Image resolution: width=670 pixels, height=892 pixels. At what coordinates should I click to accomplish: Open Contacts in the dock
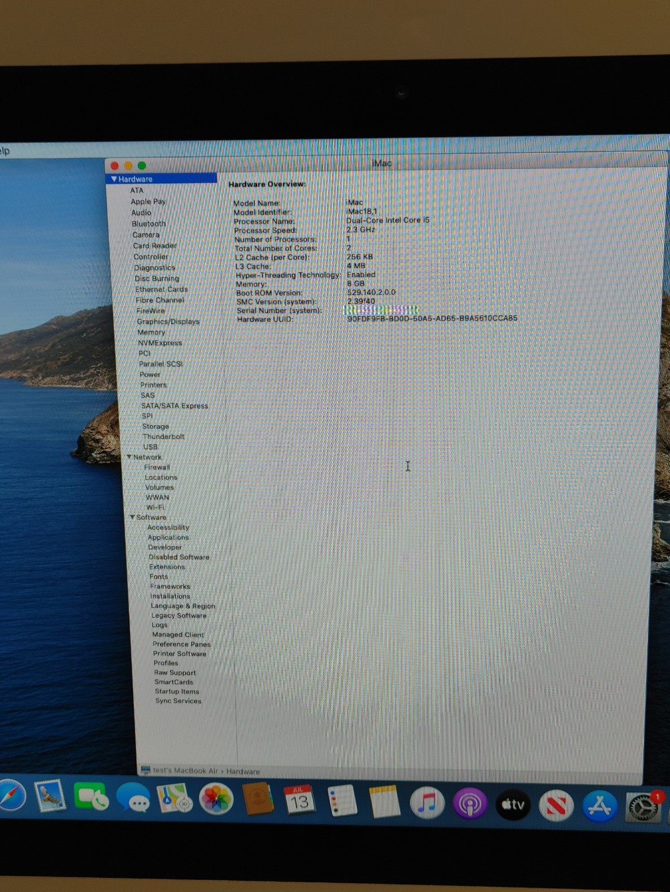point(257,799)
